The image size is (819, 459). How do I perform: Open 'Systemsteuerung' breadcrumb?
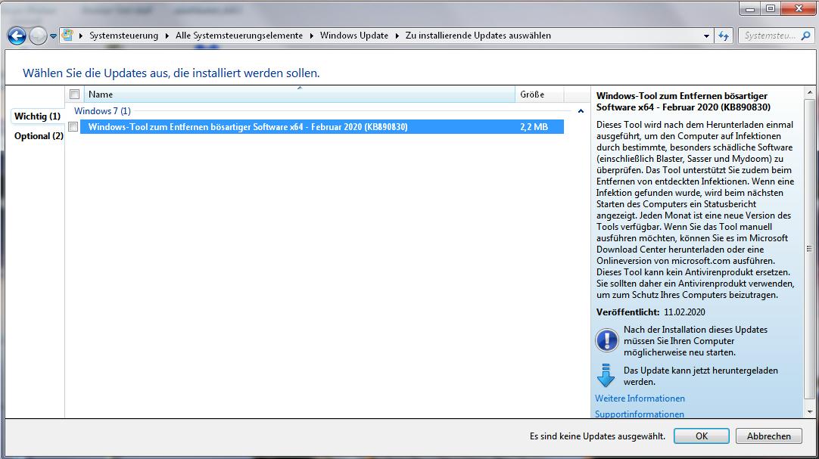click(x=124, y=36)
